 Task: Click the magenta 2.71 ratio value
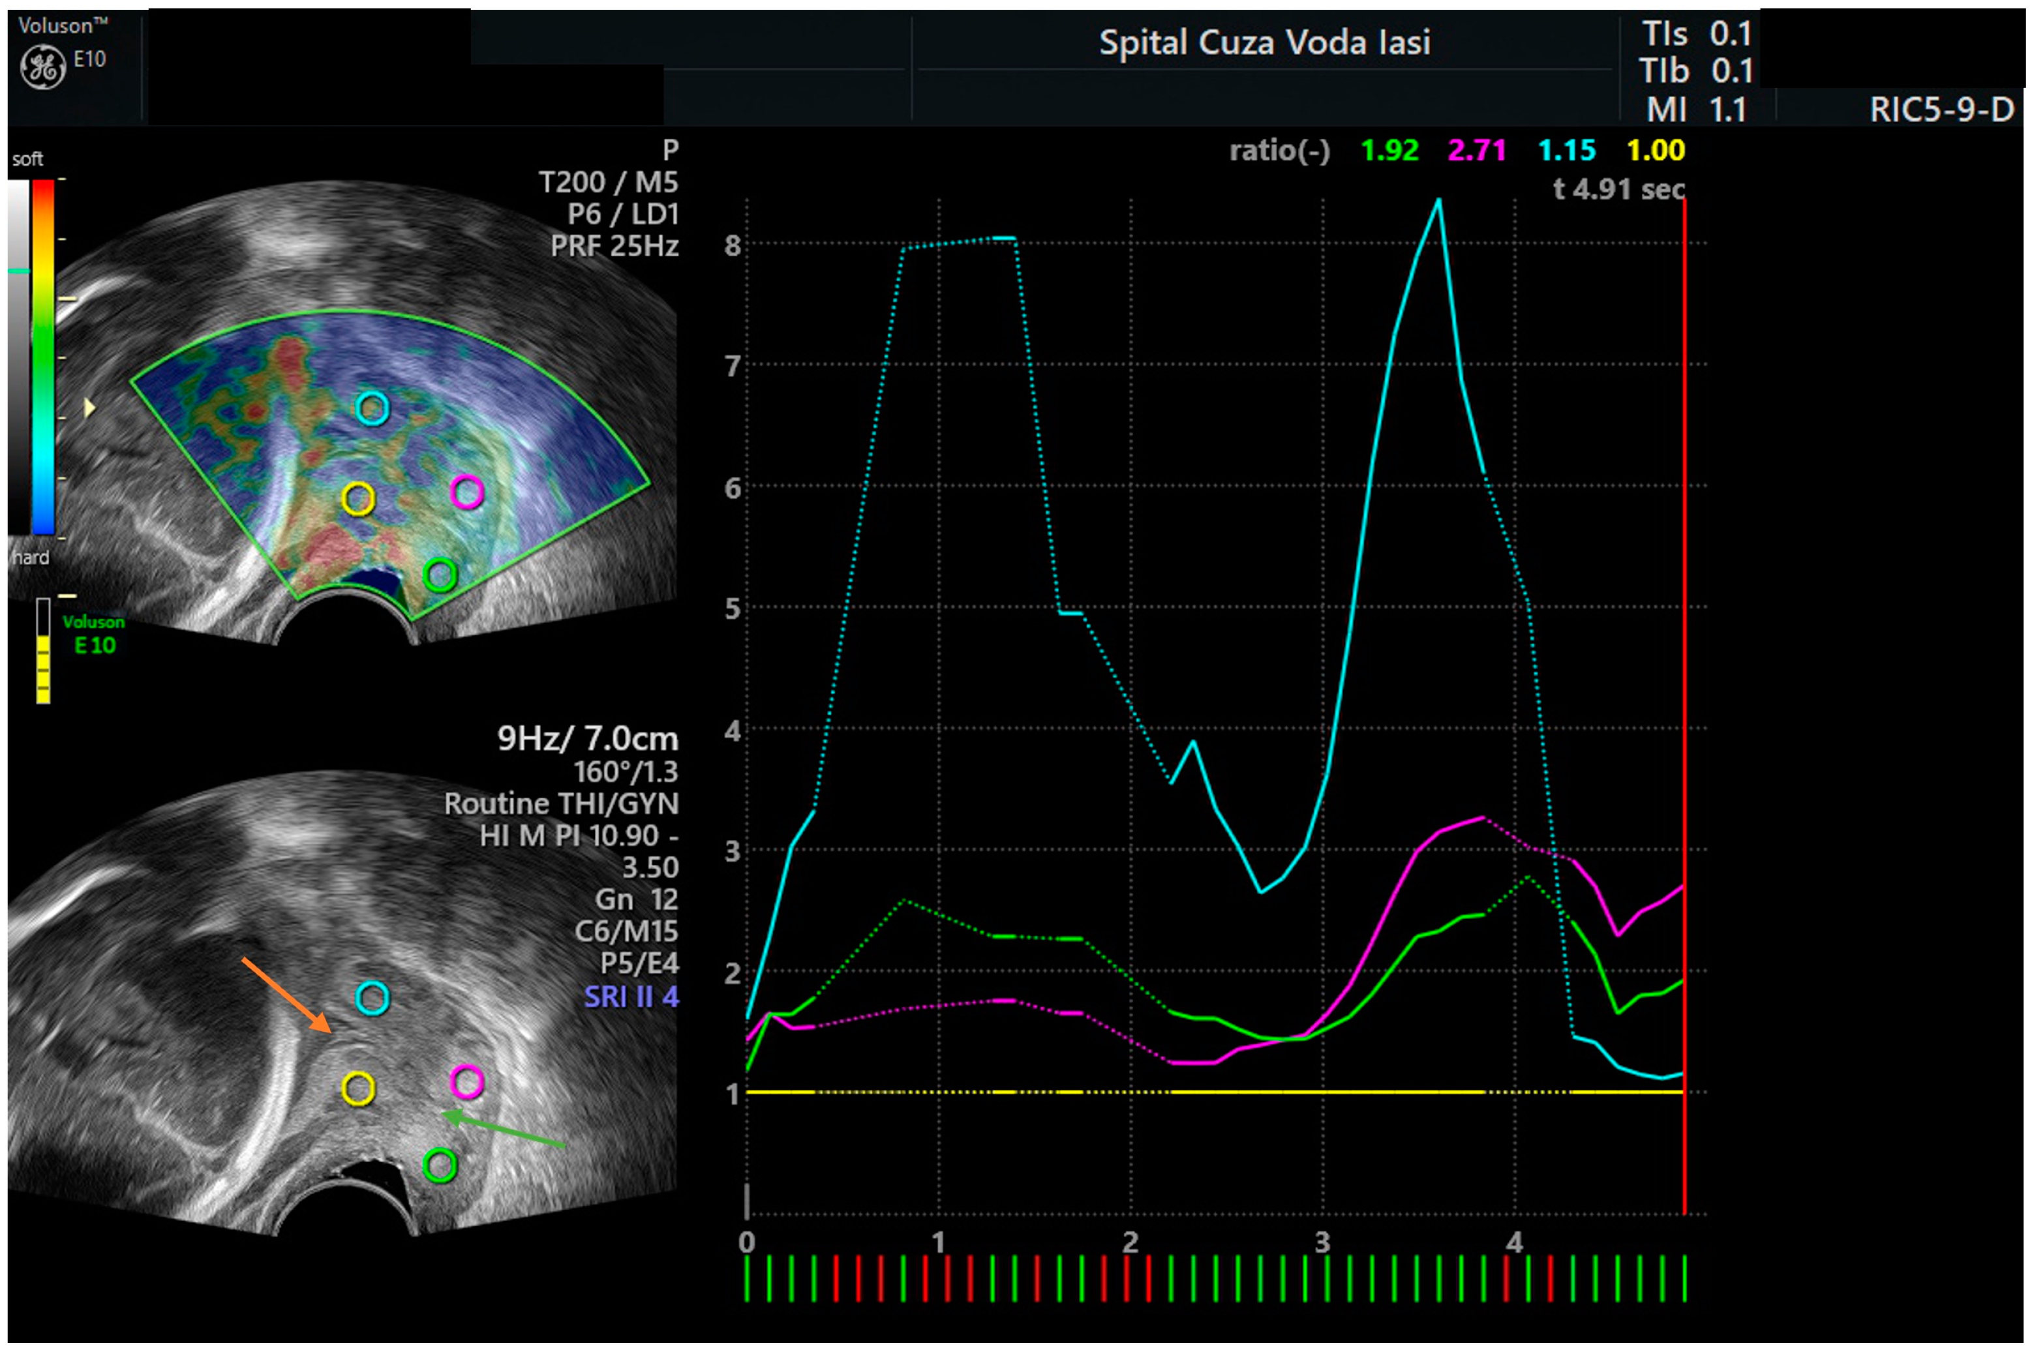1476,151
